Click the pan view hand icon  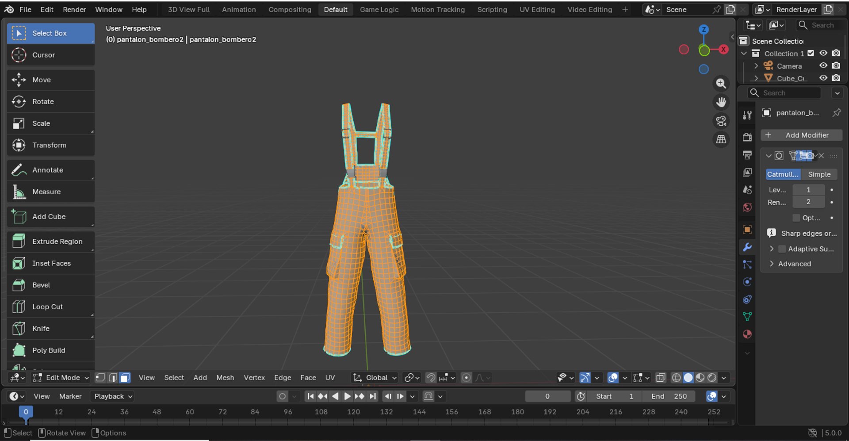click(x=721, y=102)
